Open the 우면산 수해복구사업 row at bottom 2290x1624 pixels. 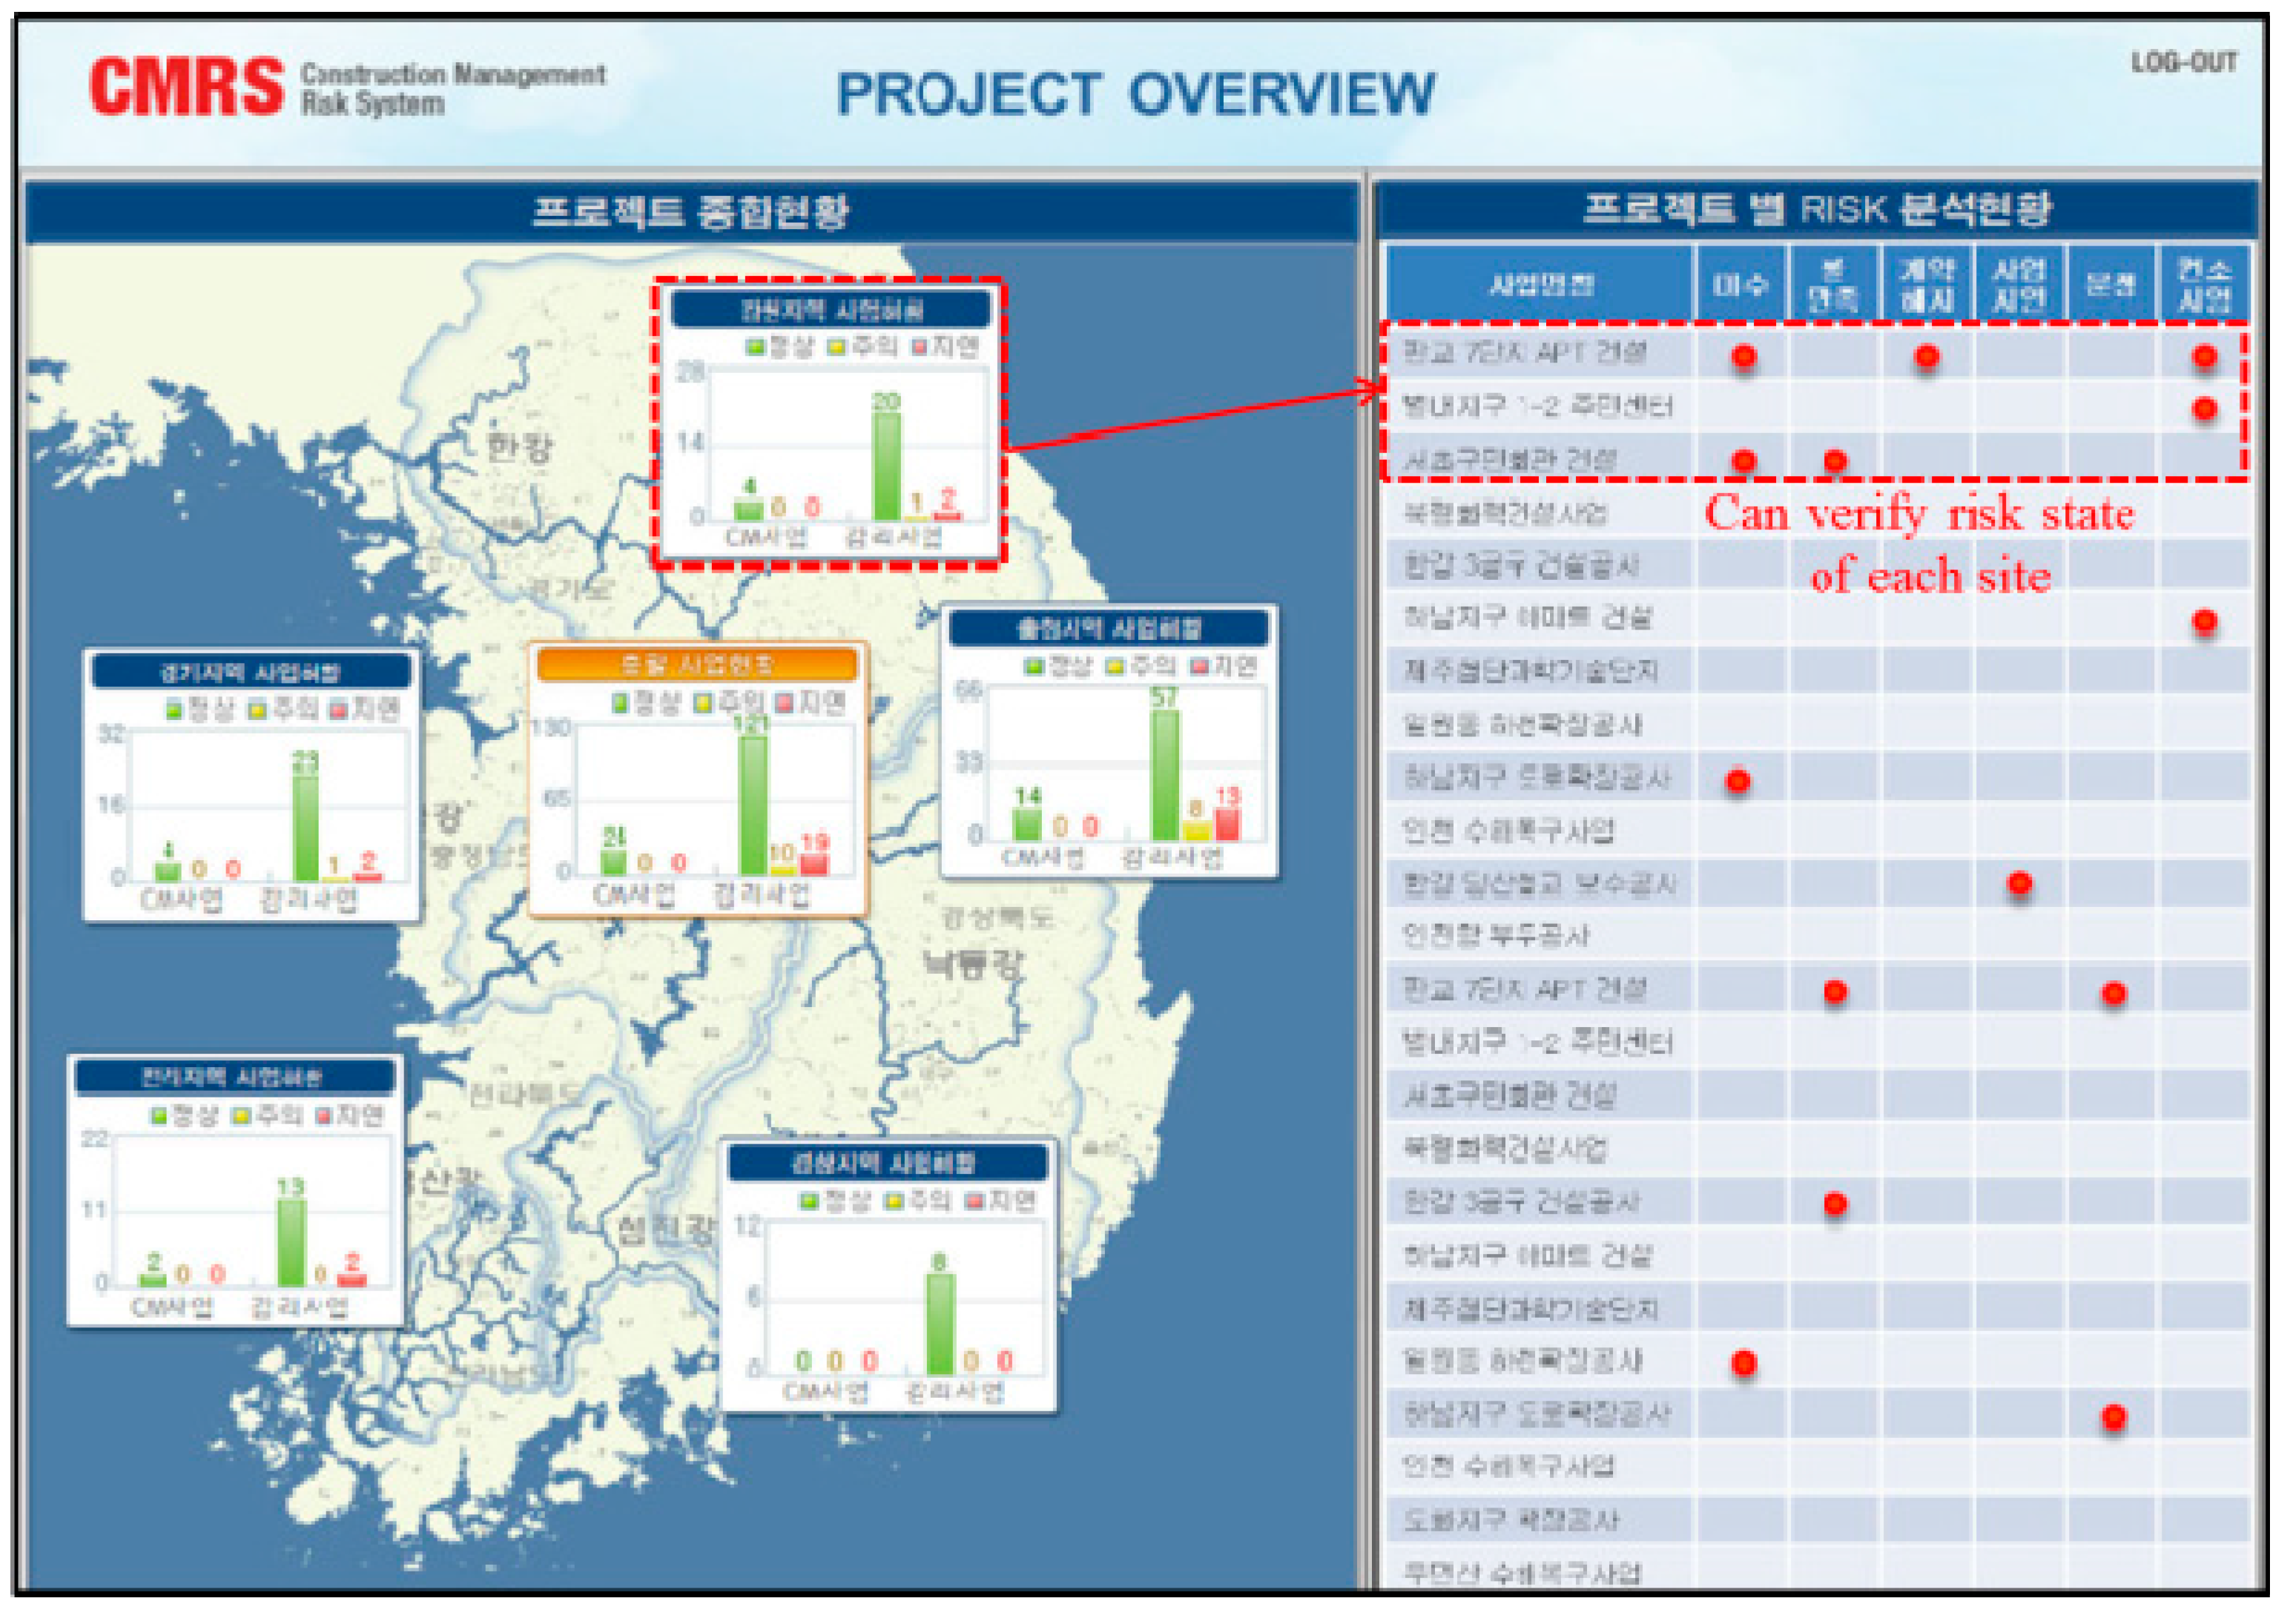(x=1520, y=1573)
